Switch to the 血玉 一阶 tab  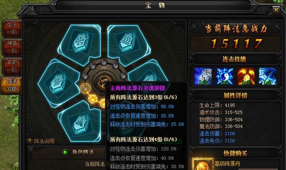pyautogui.click(x=12, y=28)
